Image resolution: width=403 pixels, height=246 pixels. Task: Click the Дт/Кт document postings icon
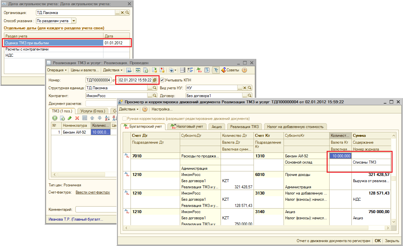(x=199, y=70)
